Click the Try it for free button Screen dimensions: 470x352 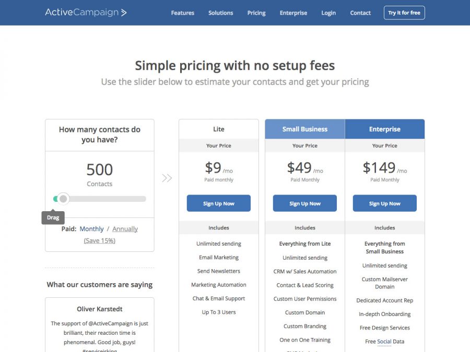point(404,13)
